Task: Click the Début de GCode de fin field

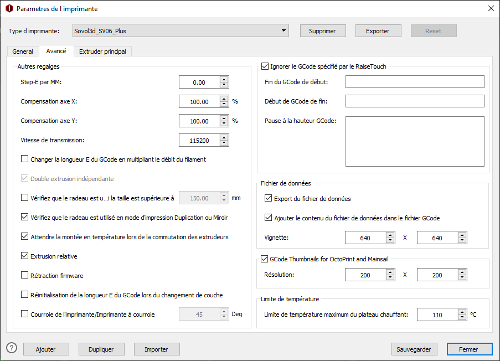Action: (415, 101)
